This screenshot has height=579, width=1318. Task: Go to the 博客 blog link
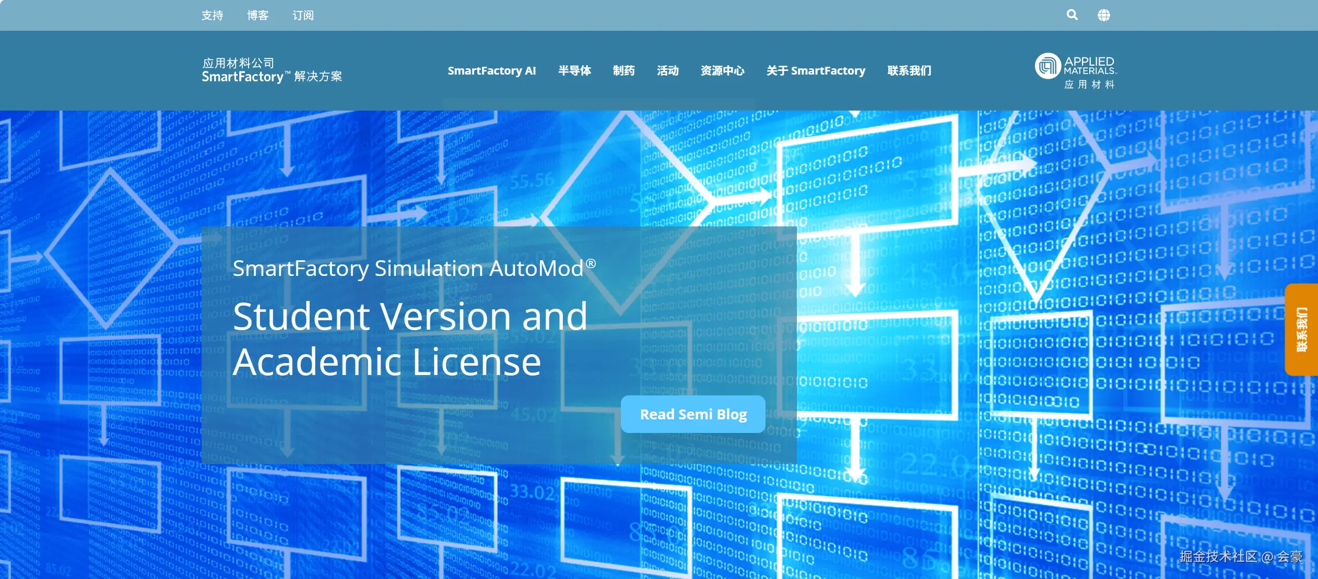pos(257,16)
